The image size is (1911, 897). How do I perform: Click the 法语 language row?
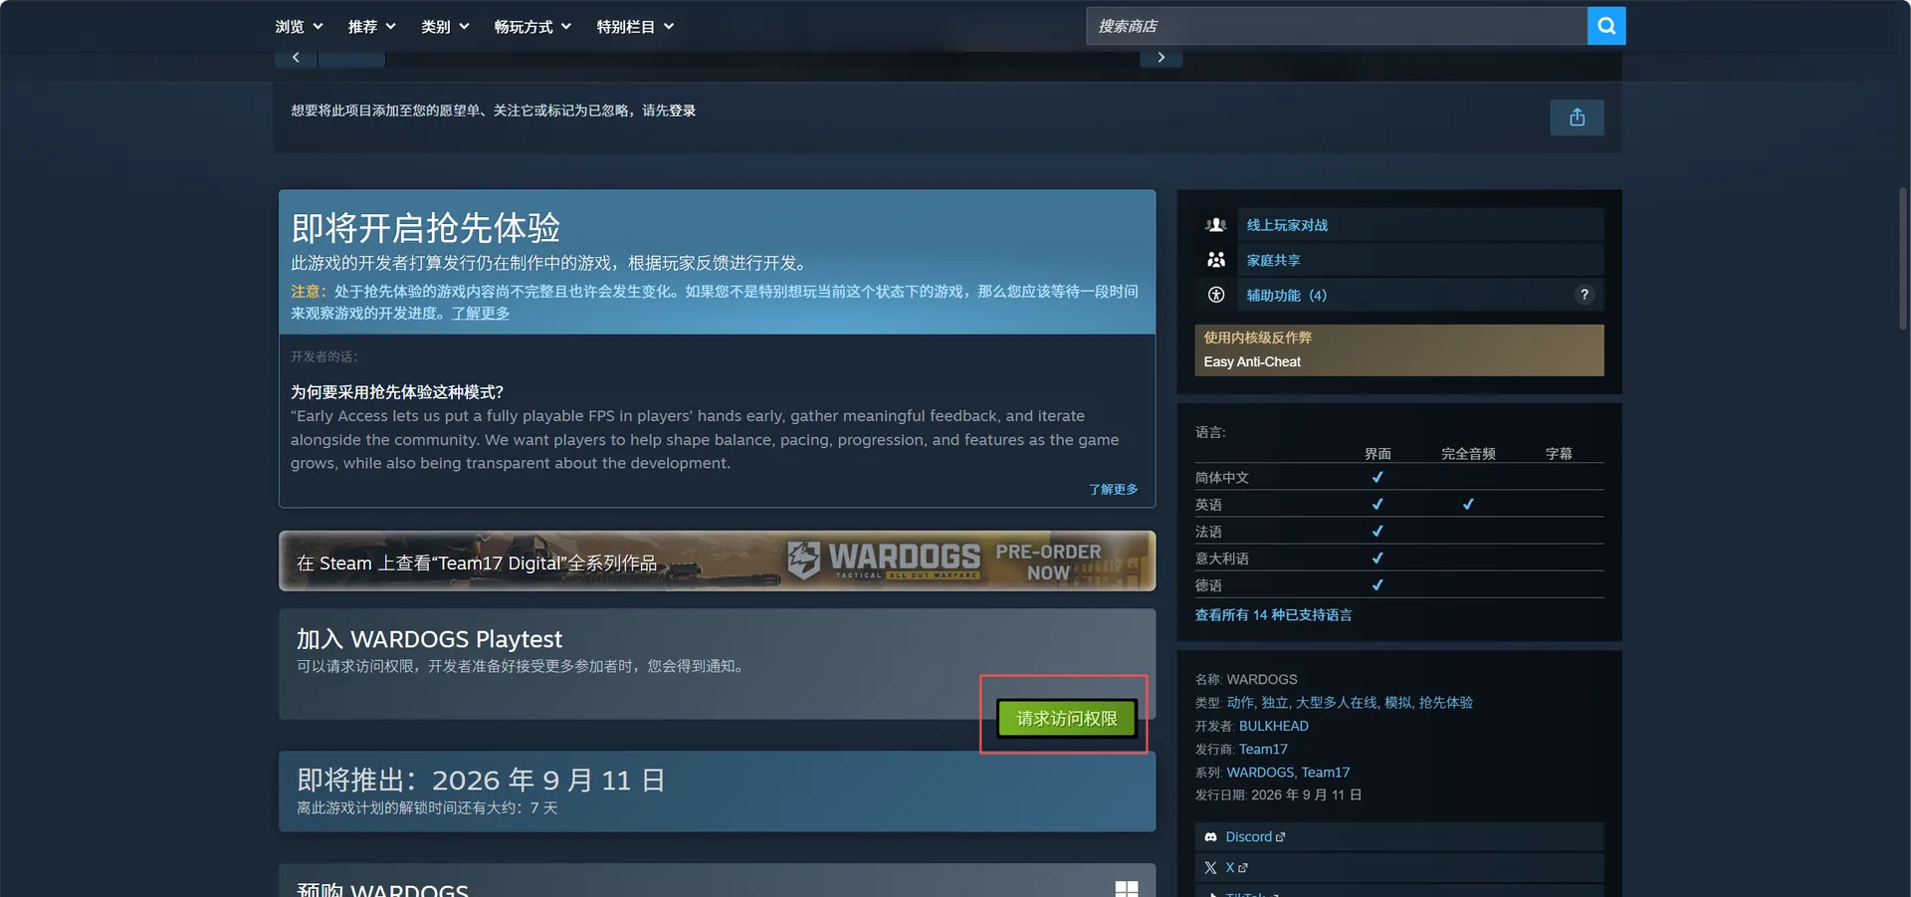1398,532
